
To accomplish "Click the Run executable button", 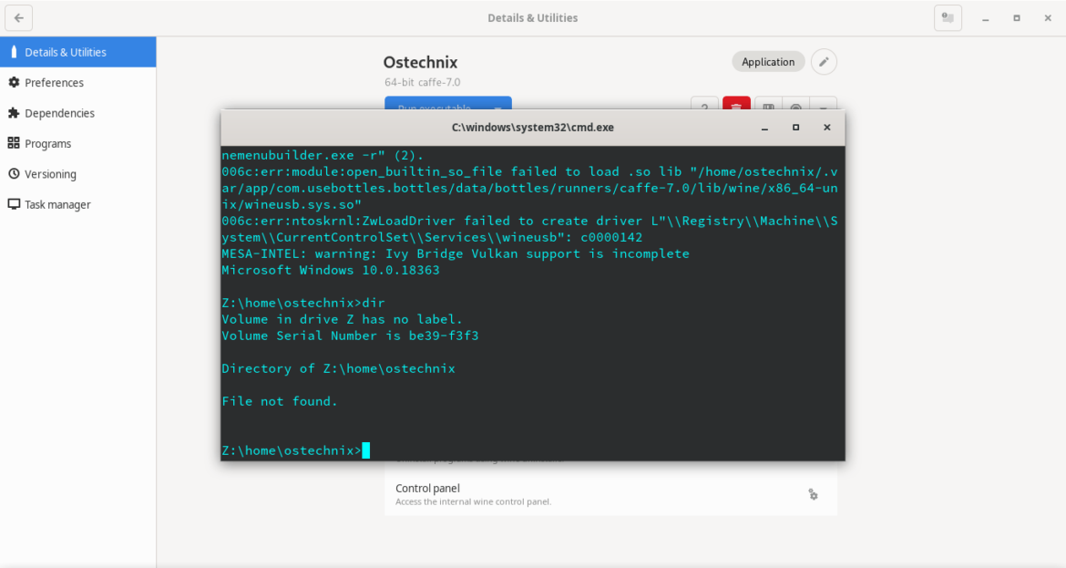I will (x=434, y=105).
